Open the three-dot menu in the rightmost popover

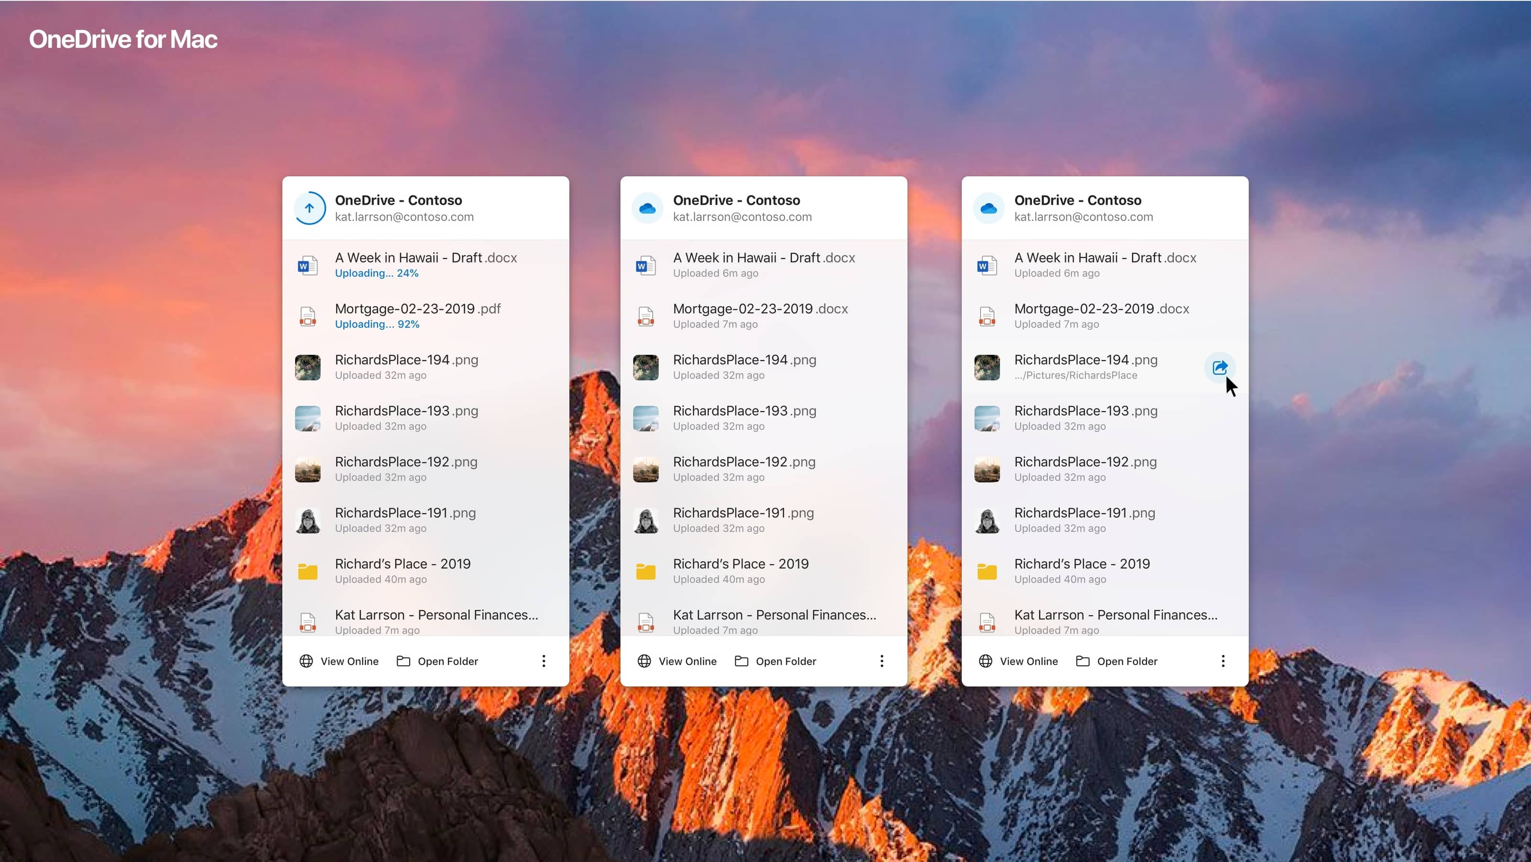[1222, 661]
